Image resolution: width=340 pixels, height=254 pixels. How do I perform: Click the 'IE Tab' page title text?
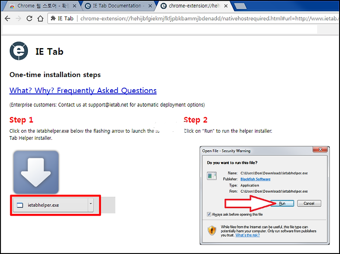(x=50, y=51)
